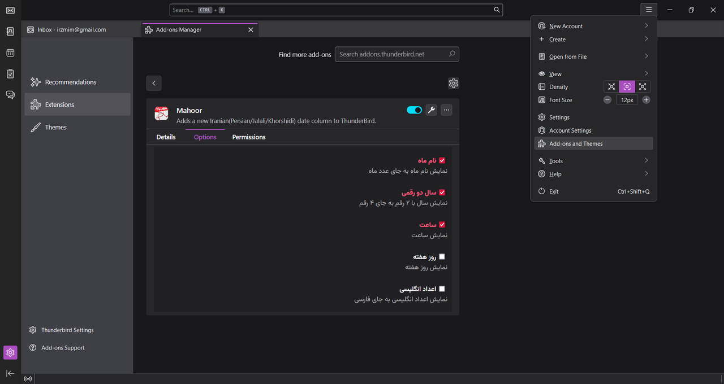Open the Tasks space icon

tap(10, 74)
